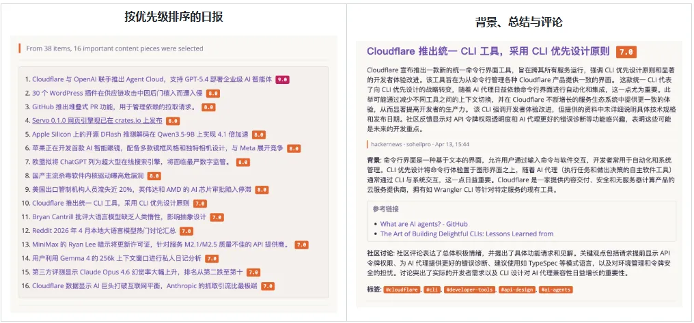The width and height of the screenshot is (694, 323).
Task: Open item 10 Cloudflare unified CLI headline
Action: click(111, 203)
